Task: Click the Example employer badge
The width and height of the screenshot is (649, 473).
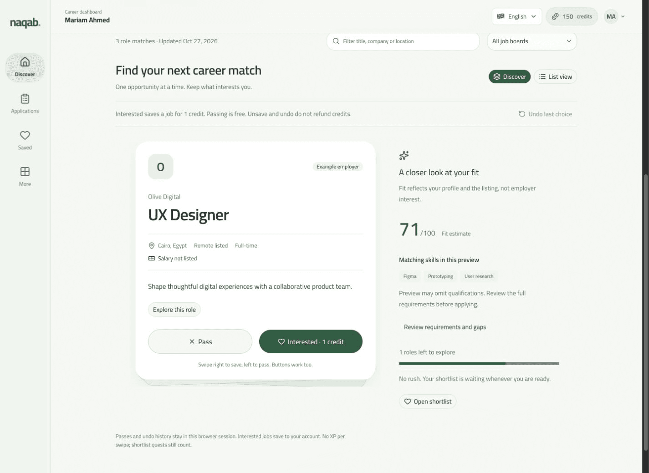Action: pyautogui.click(x=337, y=167)
